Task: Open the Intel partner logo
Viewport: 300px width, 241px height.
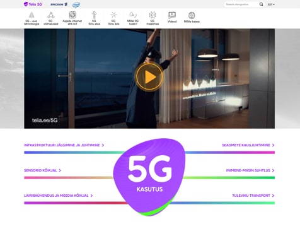Action: (x=76, y=4)
